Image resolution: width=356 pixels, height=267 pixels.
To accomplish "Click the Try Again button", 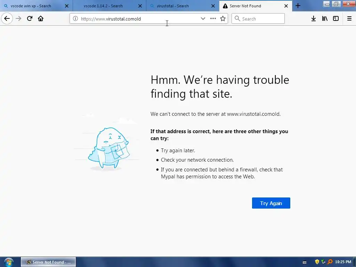I will click(271, 203).
